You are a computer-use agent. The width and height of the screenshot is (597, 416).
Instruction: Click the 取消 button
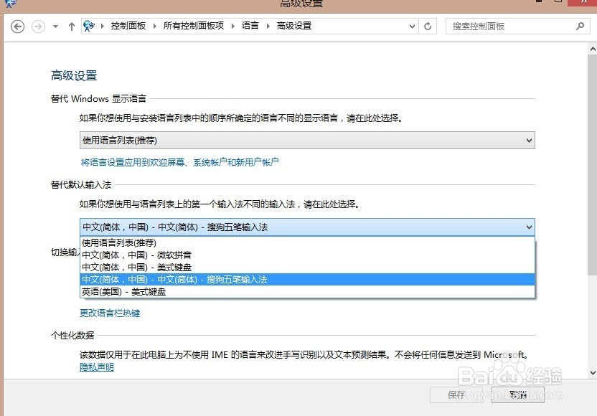point(518,395)
